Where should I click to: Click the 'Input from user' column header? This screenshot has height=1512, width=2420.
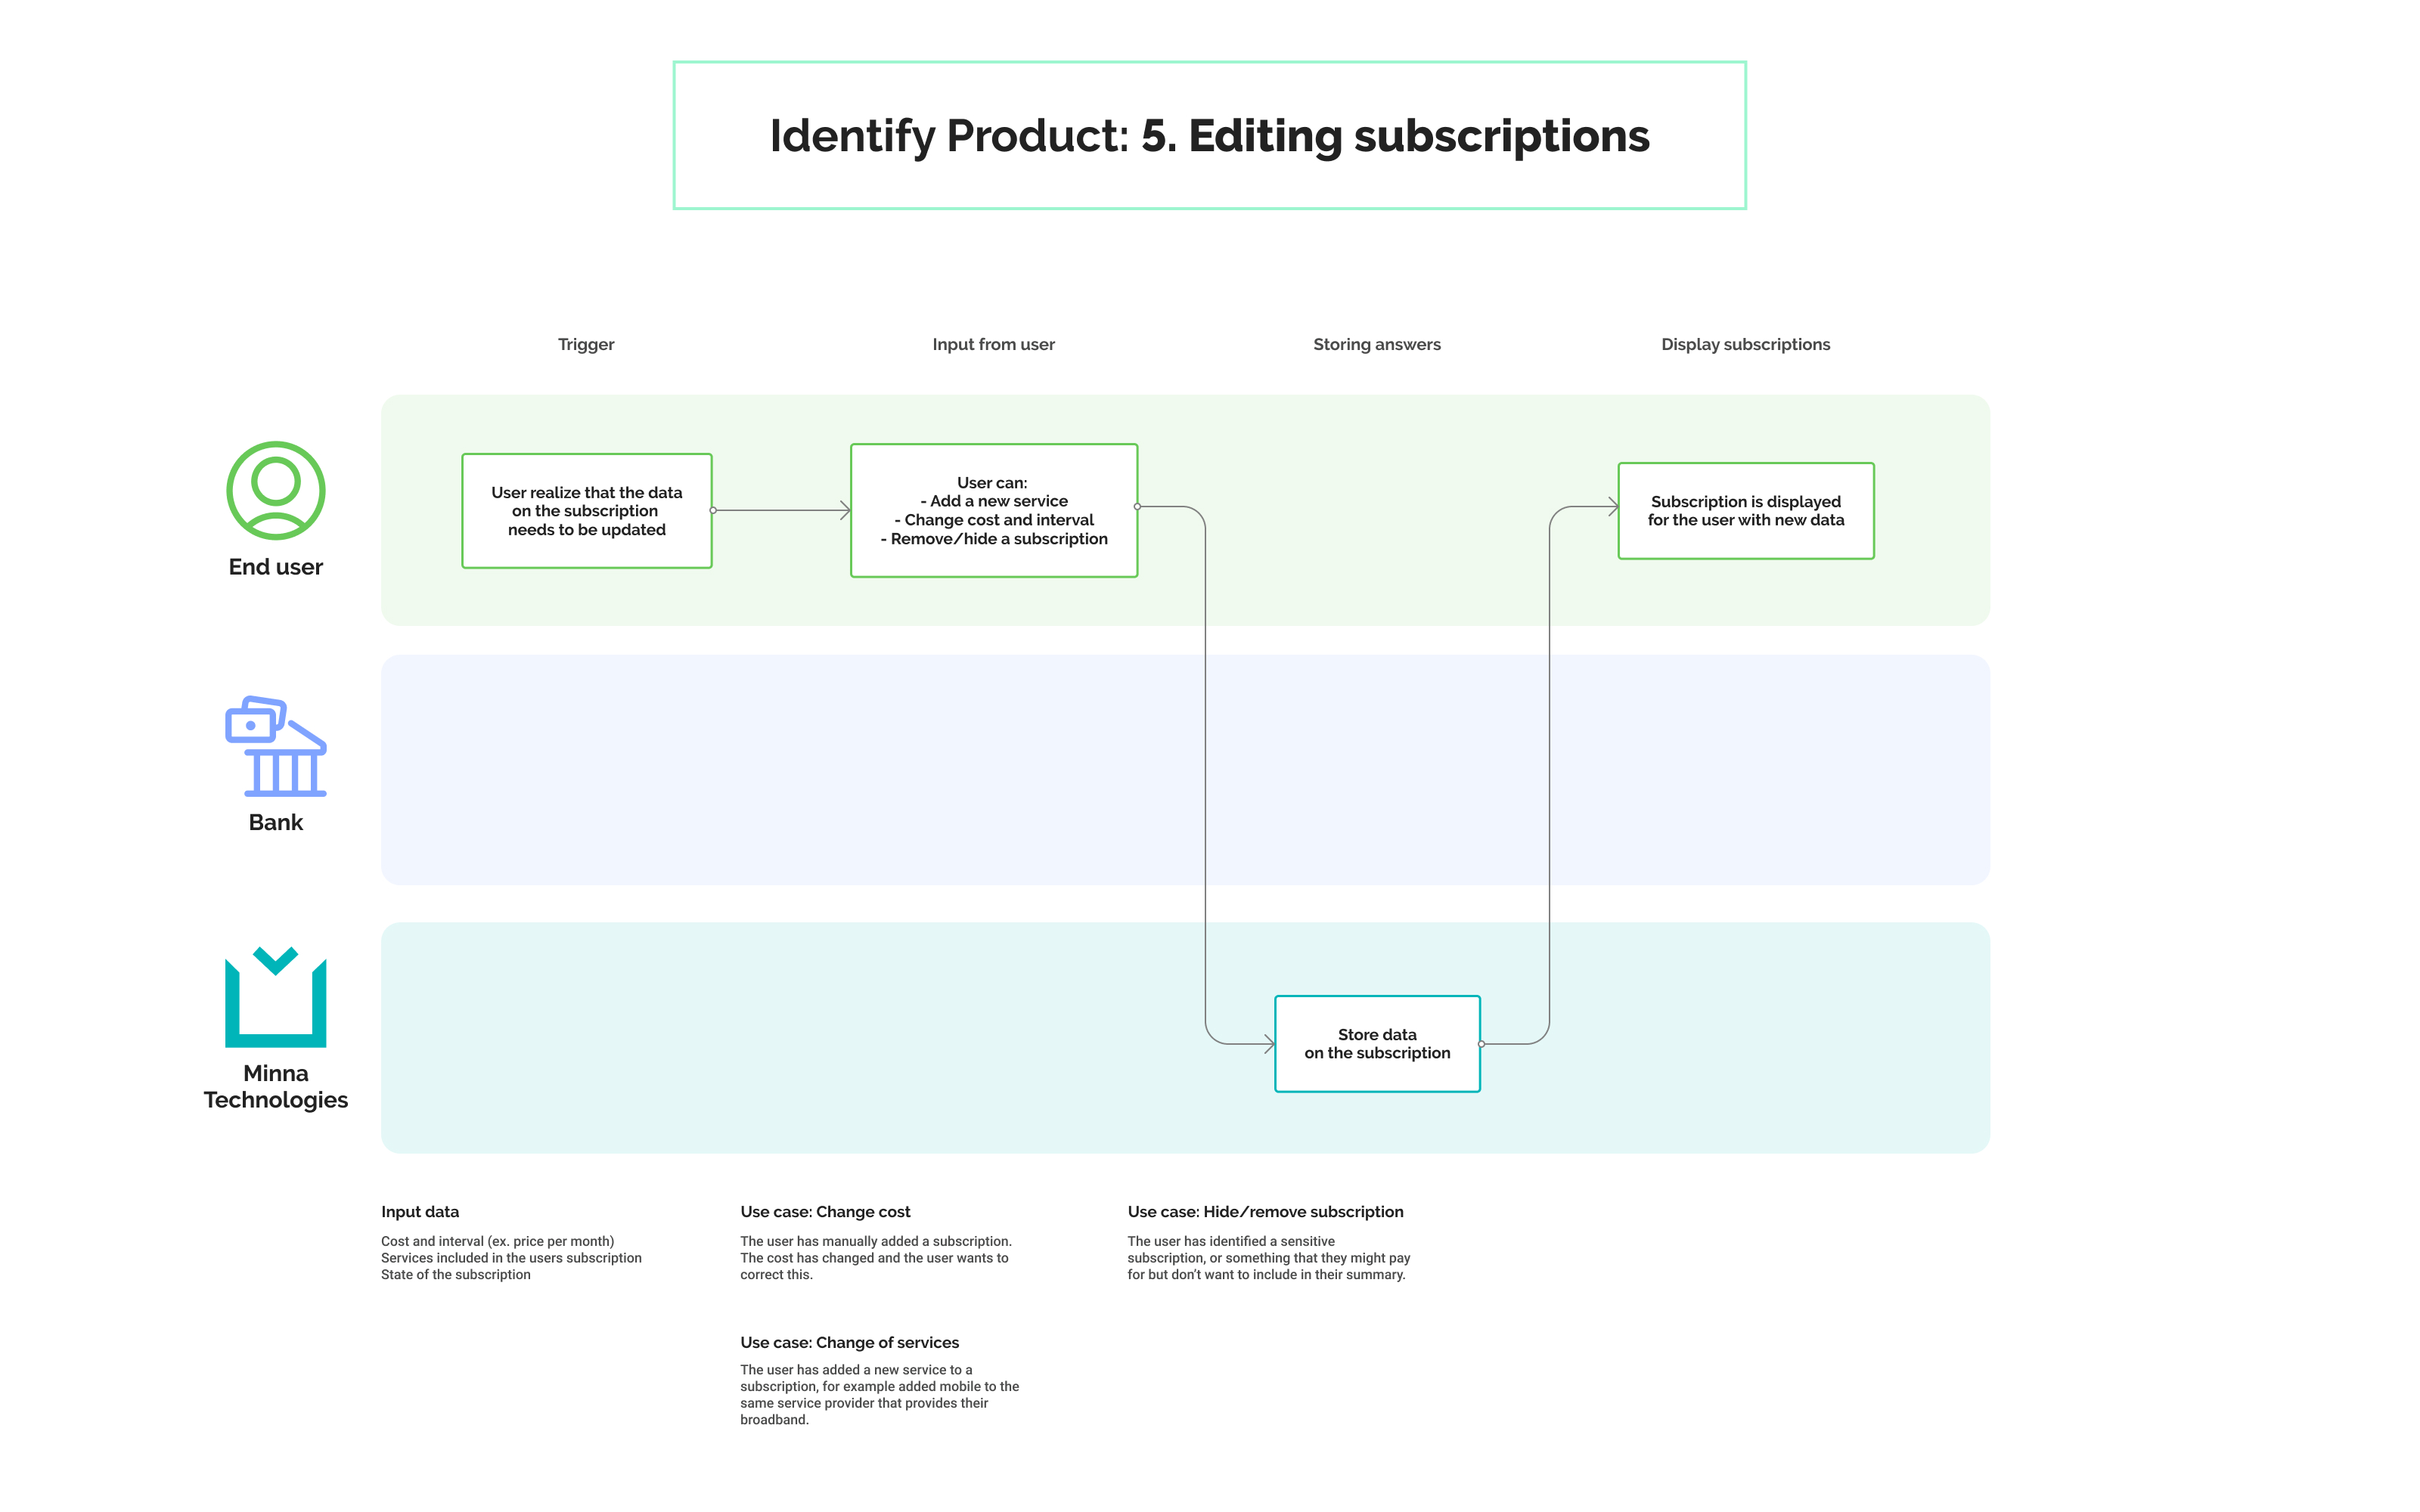click(x=993, y=344)
